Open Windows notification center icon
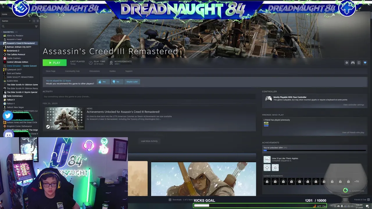 click(x=367, y=206)
